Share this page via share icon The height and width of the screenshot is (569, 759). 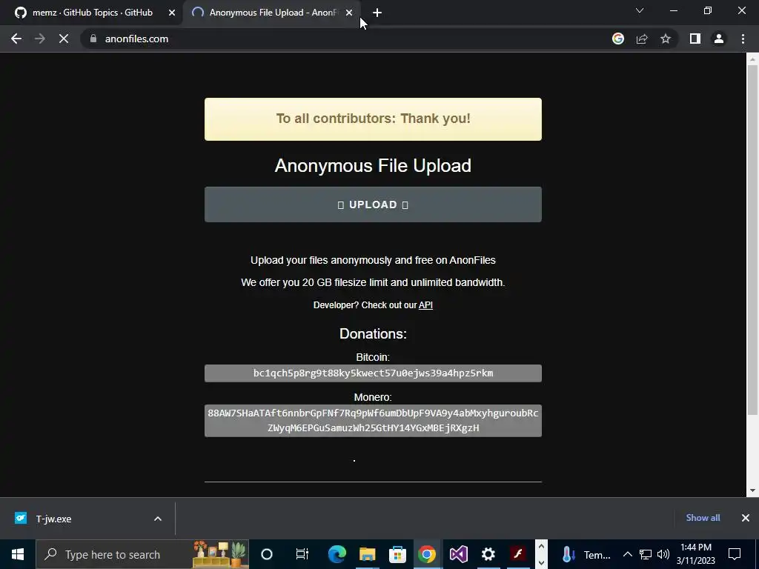(x=642, y=39)
